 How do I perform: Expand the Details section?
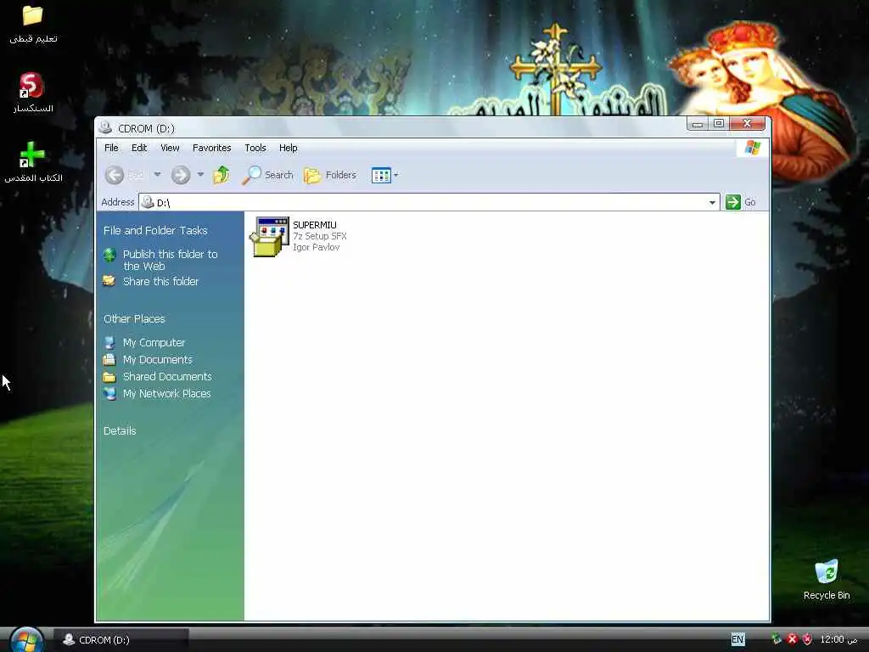(x=120, y=430)
